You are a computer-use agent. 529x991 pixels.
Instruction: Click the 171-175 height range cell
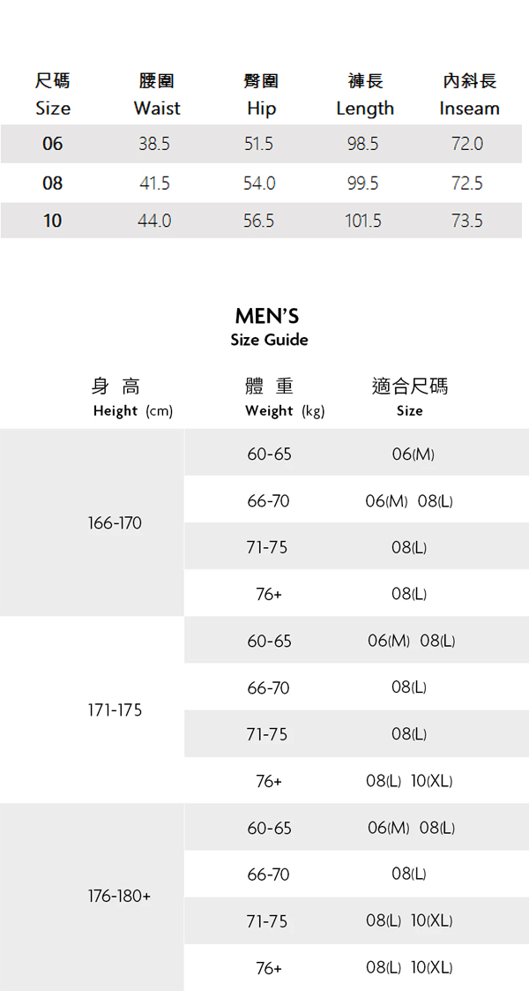click(115, 710)
